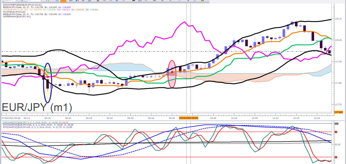The image size is (346, 164).
Task: Click the 09:59 time axis label
Action: click(x=213, y=118)
